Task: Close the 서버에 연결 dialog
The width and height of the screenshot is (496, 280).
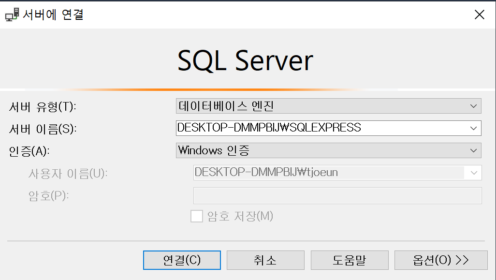Action: tap(479, 15)
